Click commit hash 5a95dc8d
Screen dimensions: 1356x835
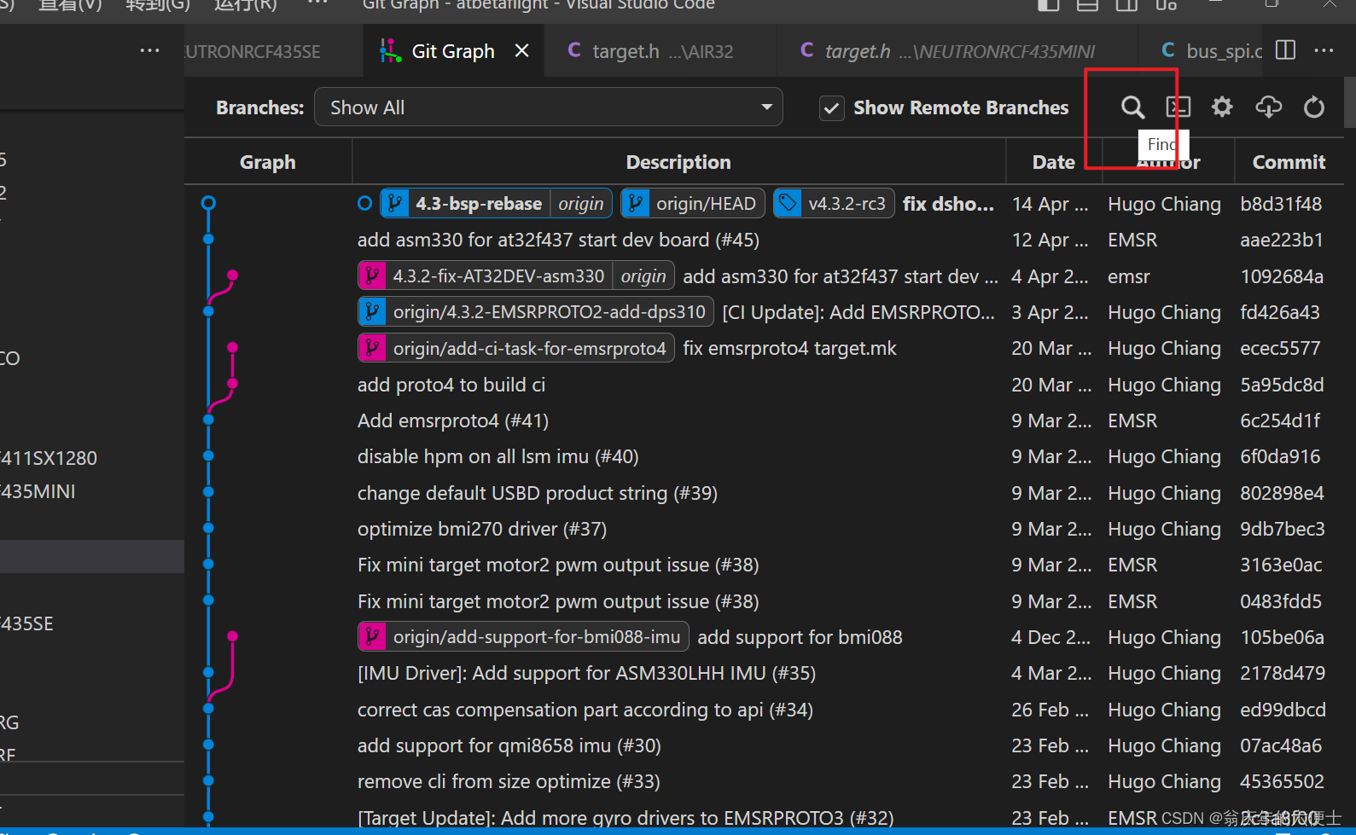click(x=1282, y=385)
